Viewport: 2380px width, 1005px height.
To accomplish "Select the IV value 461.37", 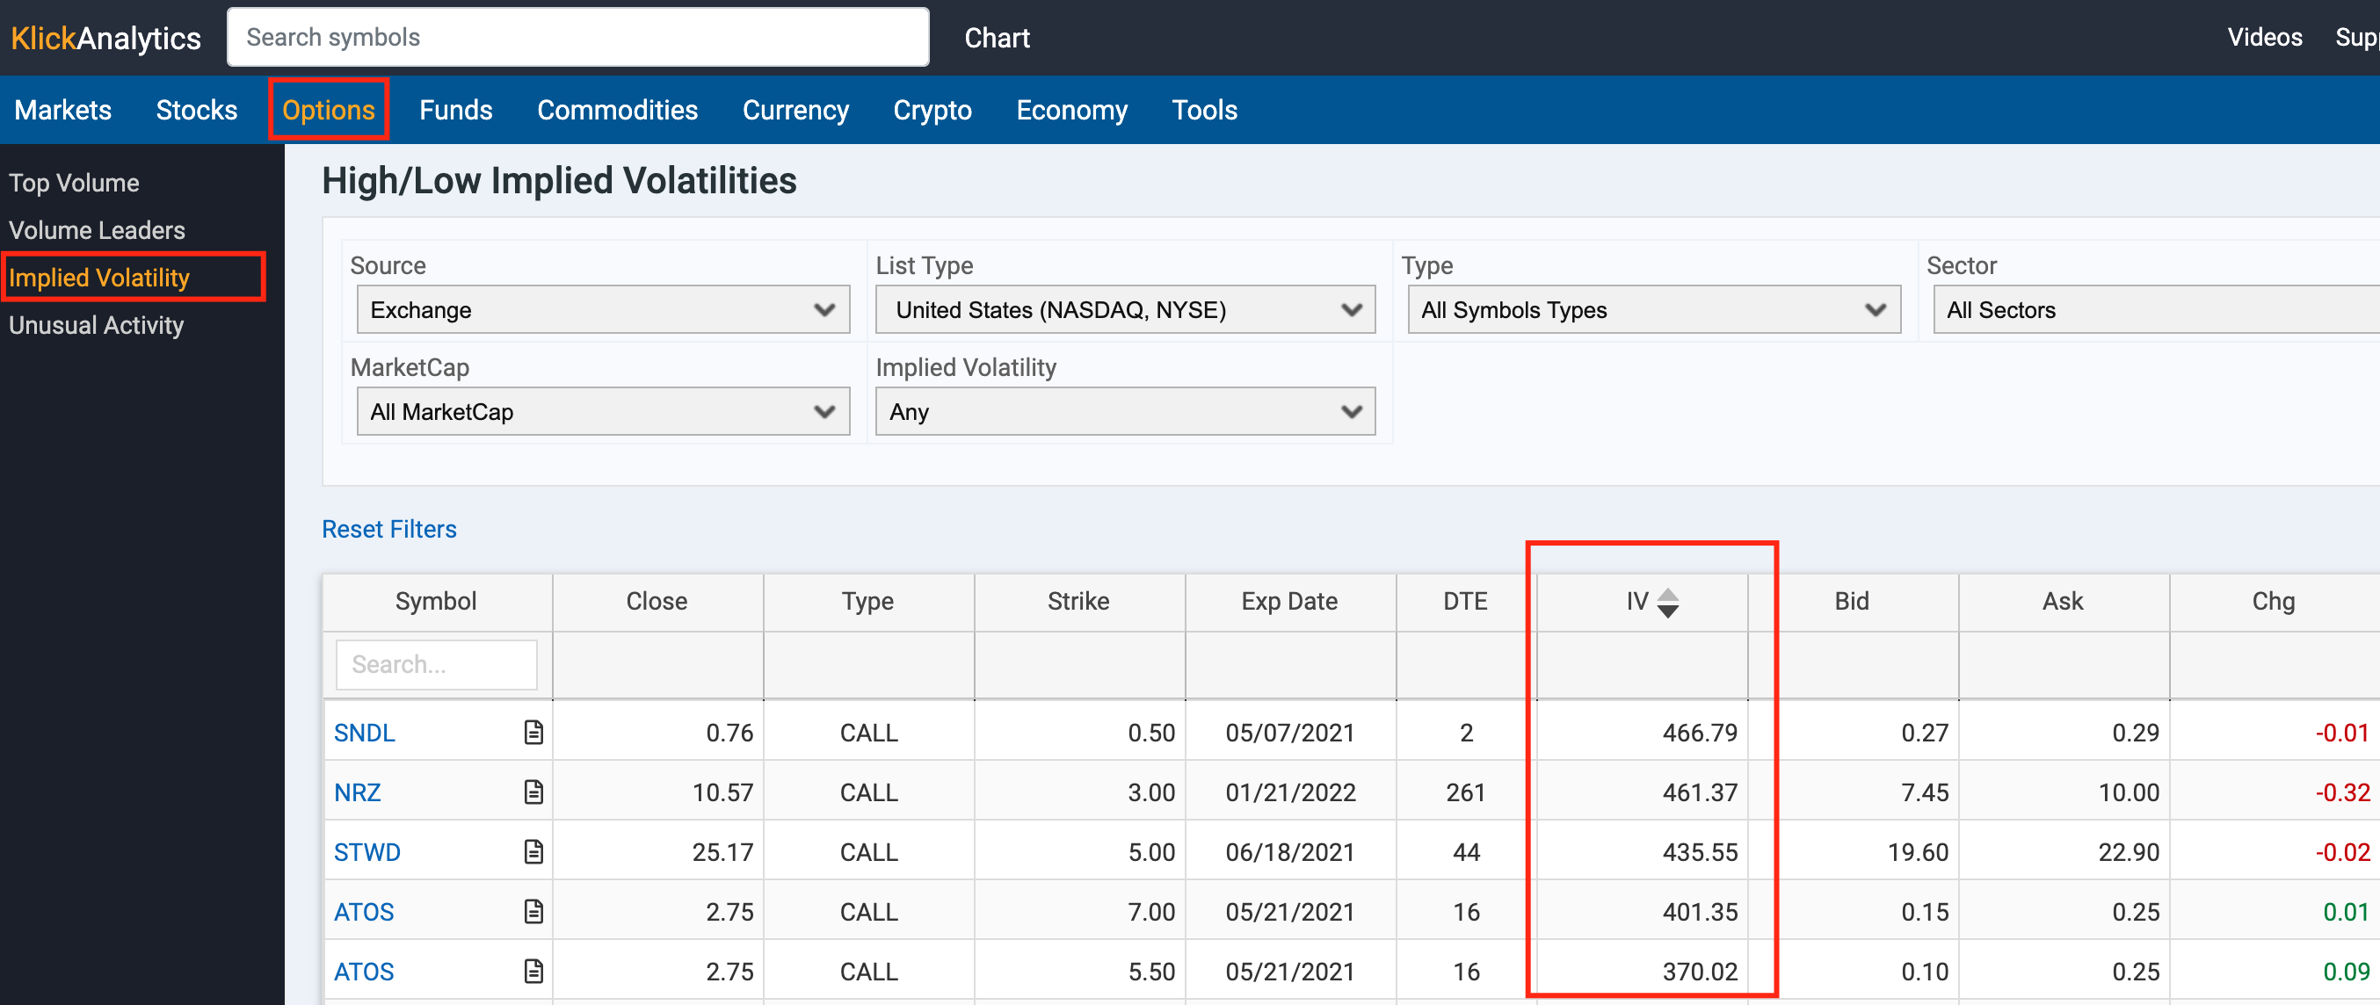I will [1700, 792].
